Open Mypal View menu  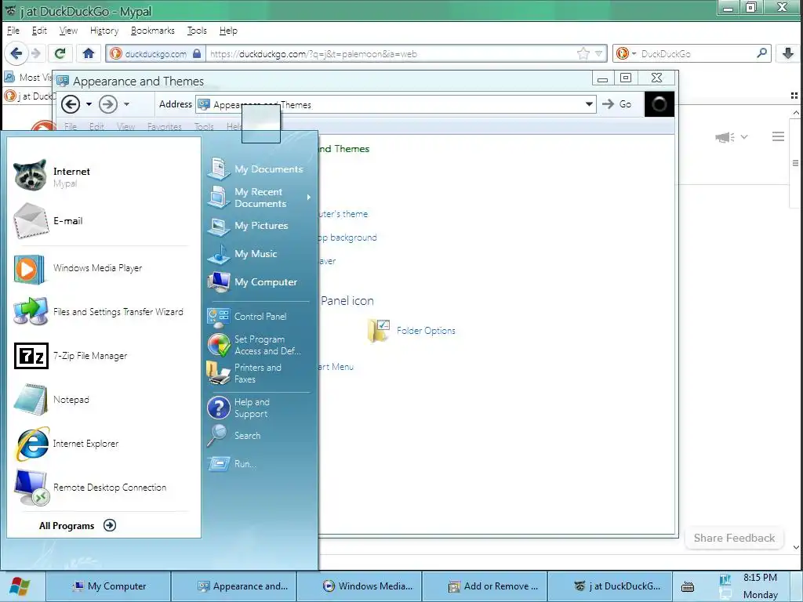pos(68,31)
